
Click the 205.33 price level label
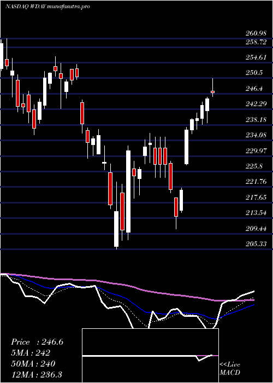point(256,244)
